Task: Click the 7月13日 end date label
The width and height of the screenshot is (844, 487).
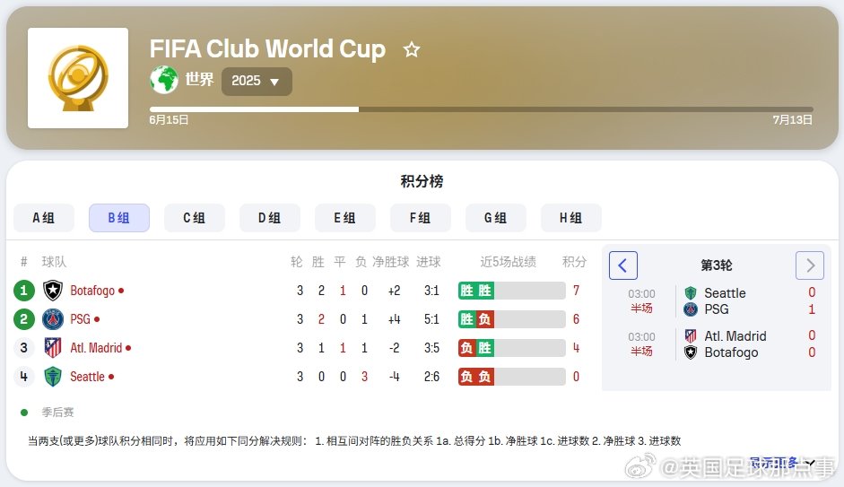Action: coord(792,120)
